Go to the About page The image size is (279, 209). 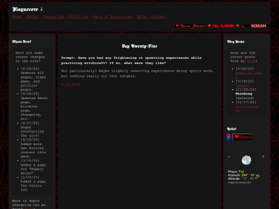[x=33, y=17]
